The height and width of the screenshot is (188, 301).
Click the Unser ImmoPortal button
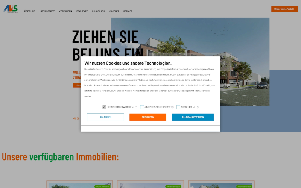click(x=284, y=9)
